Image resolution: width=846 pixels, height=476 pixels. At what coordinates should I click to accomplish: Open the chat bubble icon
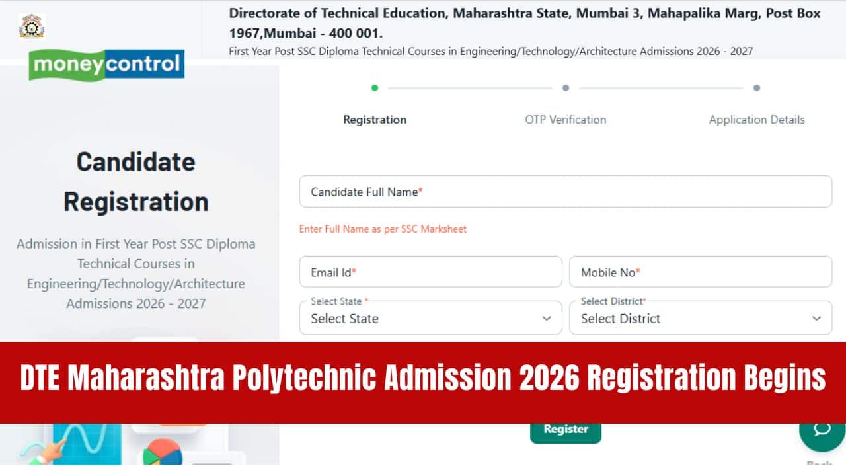(822, 430)
